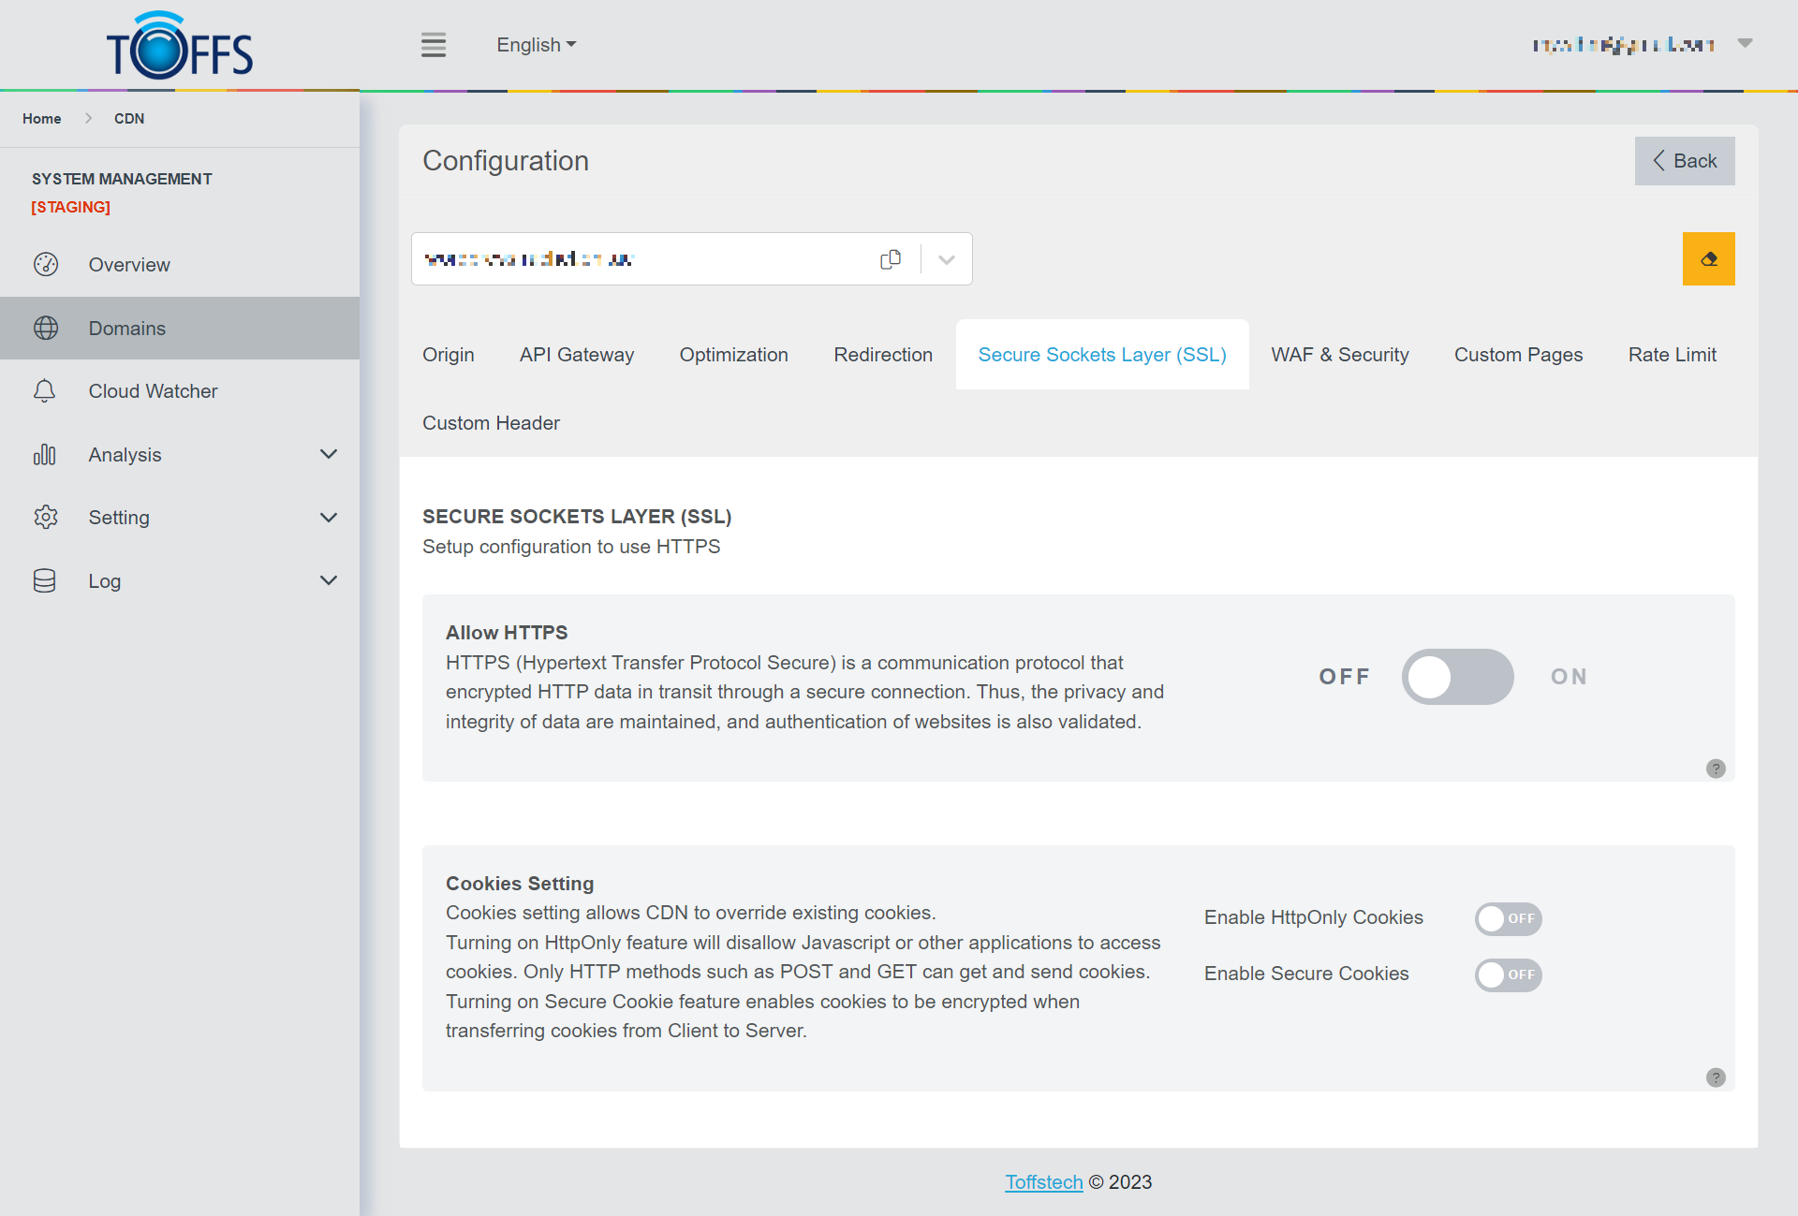Open Overview from the sidebar
This screenshot has height=1216, width=1798.
point(129,265)
